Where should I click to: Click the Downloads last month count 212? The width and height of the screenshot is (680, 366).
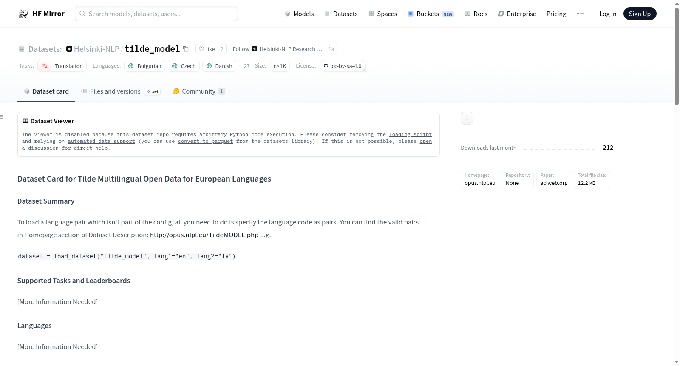[608, 148]
